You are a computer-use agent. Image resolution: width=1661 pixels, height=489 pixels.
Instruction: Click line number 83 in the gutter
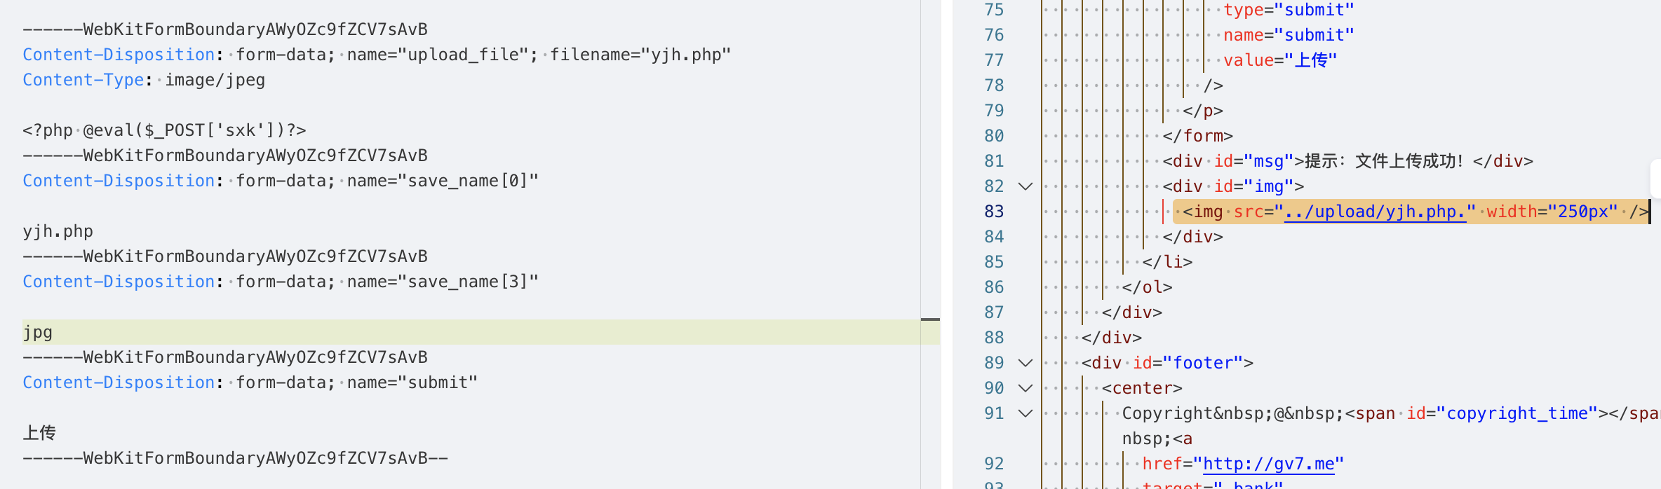[994, 212]
